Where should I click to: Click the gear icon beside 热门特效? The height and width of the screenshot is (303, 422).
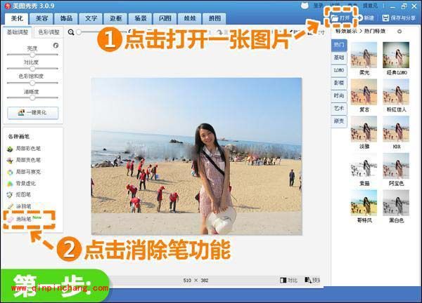pos(399,32)
